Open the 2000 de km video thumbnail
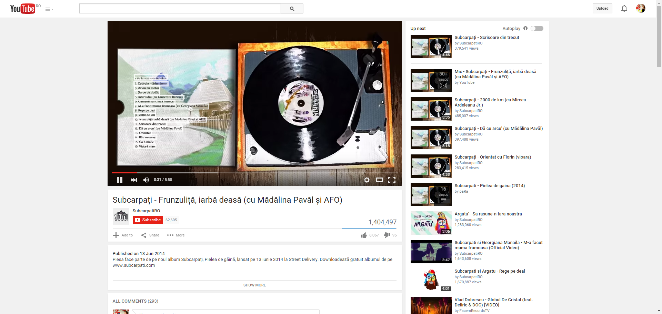This screenshot has width=662, height=314. point(431,109)
